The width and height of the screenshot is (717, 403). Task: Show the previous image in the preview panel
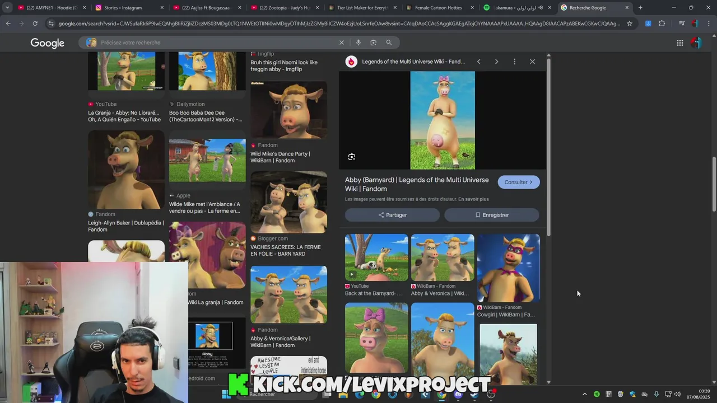click(x=478, y=62)
